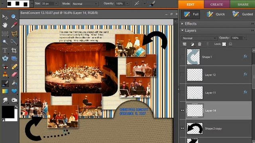
Task: Open layer blend mode Normal dropdown
Action: click(x=199, y=38)
